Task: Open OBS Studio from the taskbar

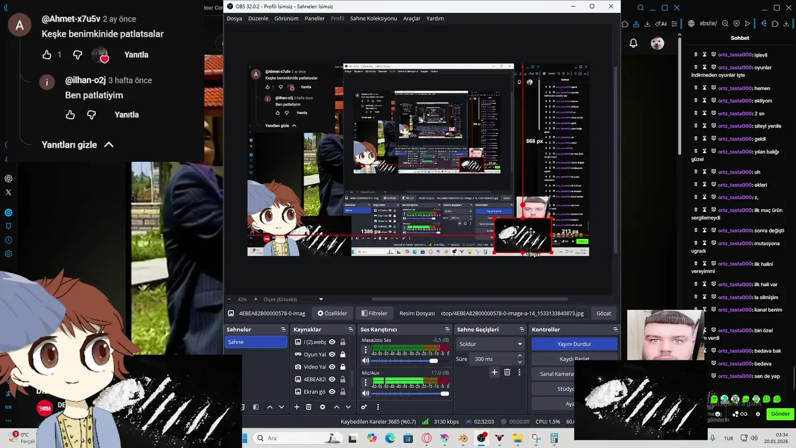Action: point(481,438)
